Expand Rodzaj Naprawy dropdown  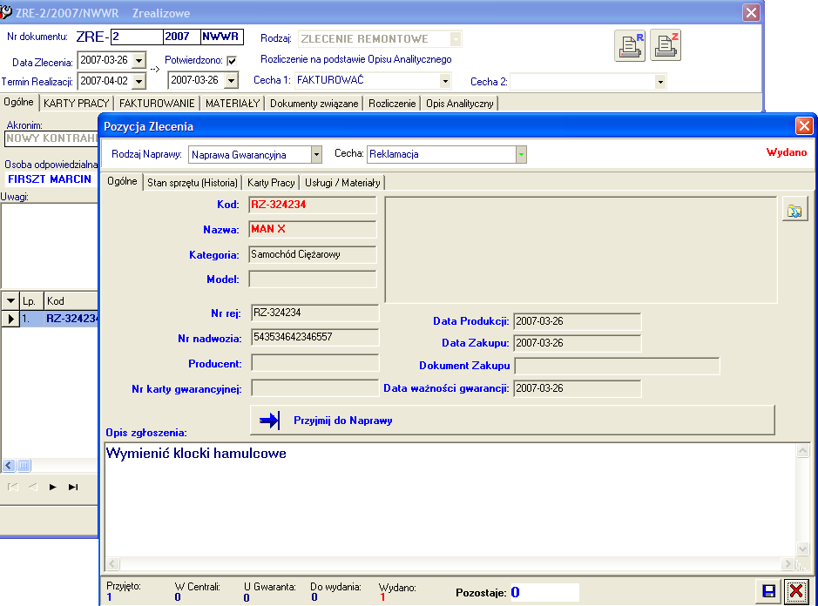tap(316, 154)
